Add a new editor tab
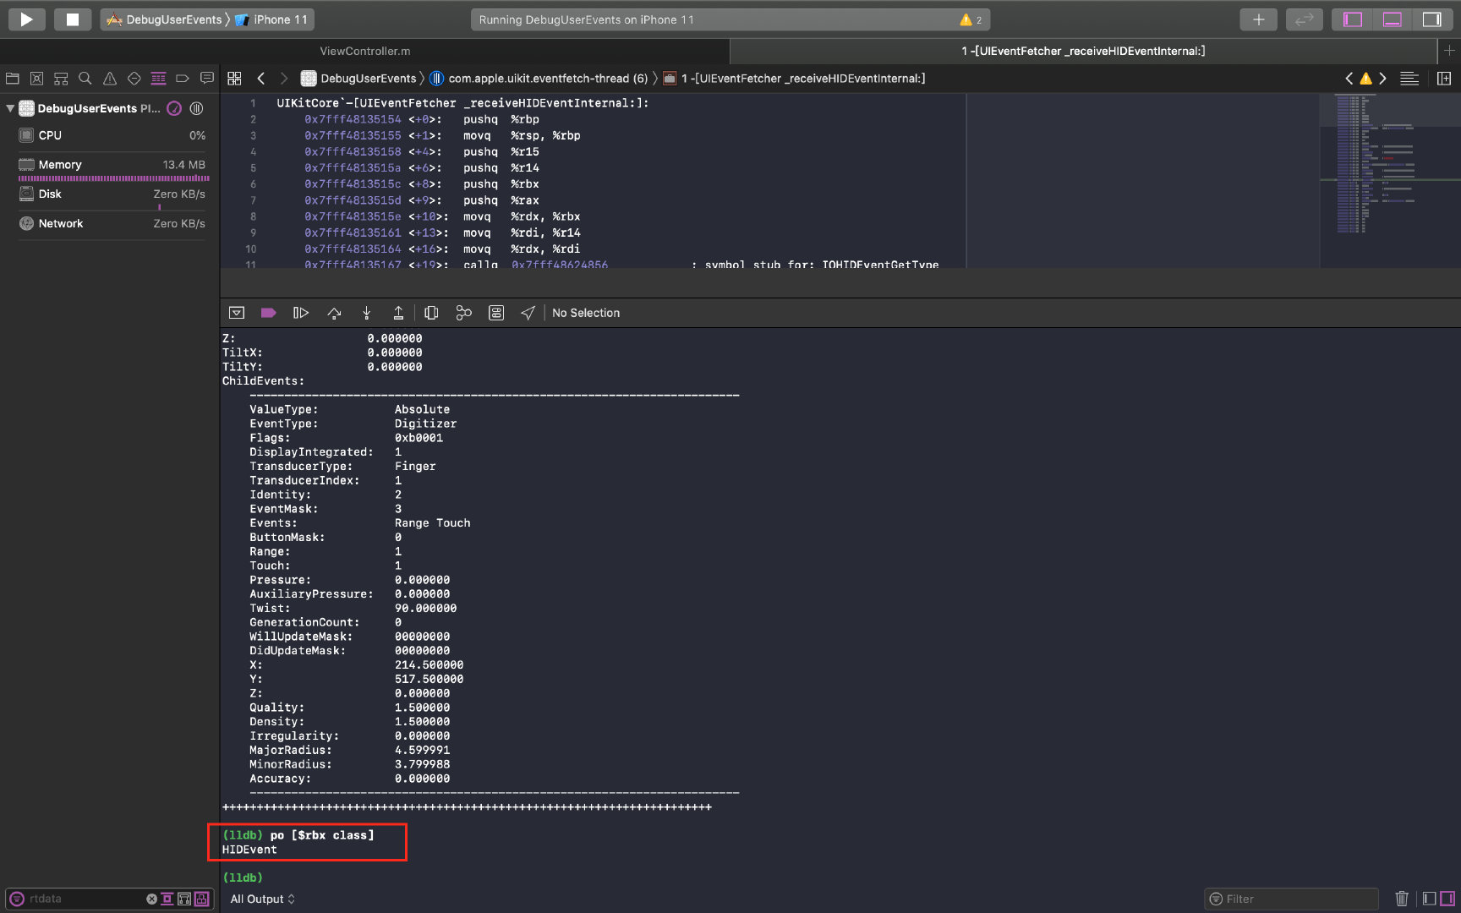Viewport: 1461px width, 913px height. coord(1449,51)
